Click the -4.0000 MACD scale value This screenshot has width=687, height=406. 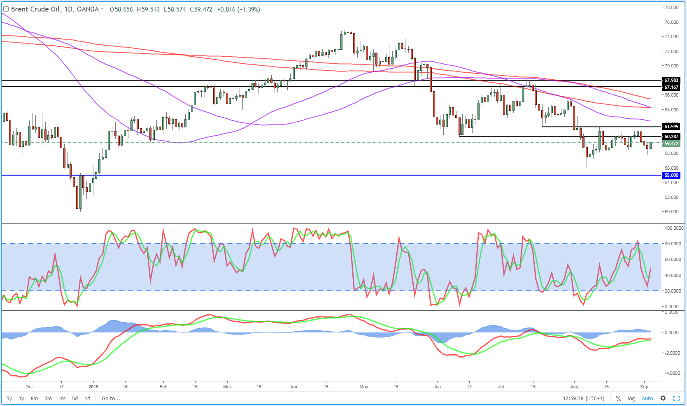[x=671, y=373]
